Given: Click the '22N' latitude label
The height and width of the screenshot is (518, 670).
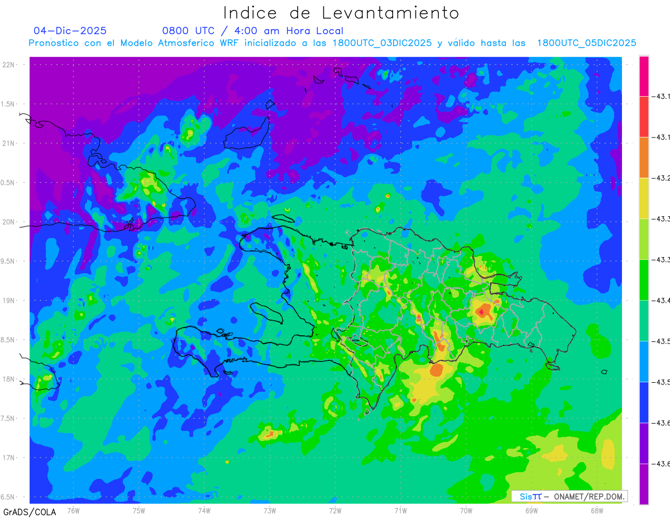Looking at the screenshot, I should (x=9, y=65).
